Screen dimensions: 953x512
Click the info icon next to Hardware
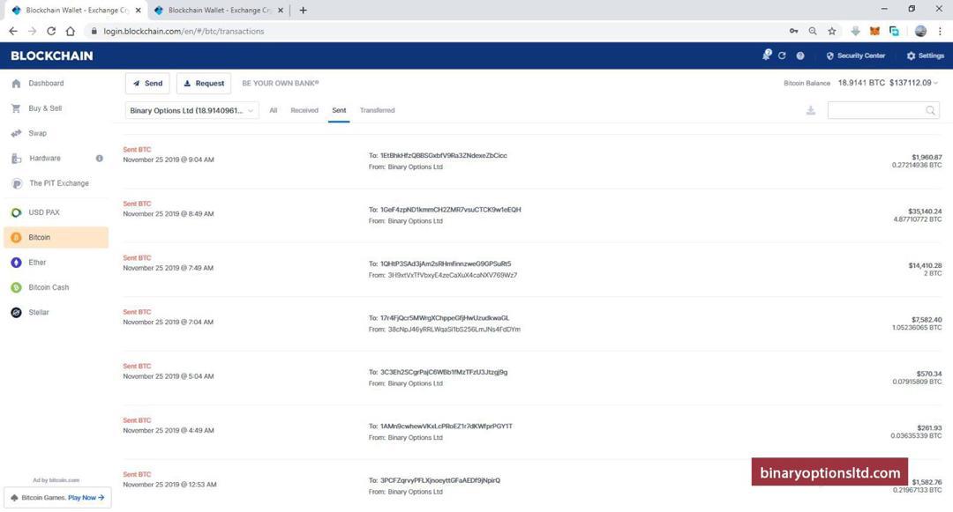pos(99,159)
